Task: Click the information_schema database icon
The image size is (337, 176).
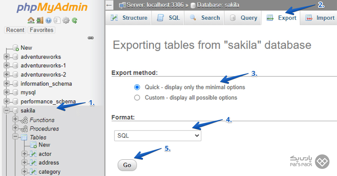Action: pyautogui.click(x=15, y=84)
